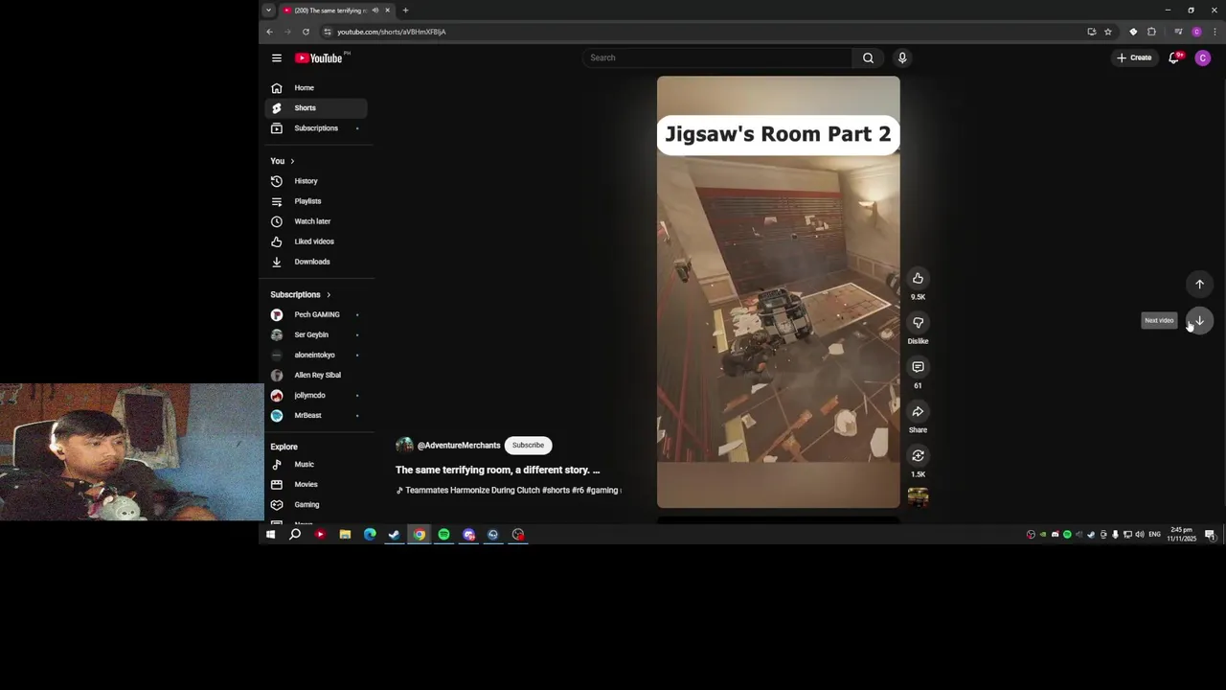Close the YouTube Shorts browser tab
Image resolution: width=1226 pixels, height=690 pixels.
pos(387,11)
